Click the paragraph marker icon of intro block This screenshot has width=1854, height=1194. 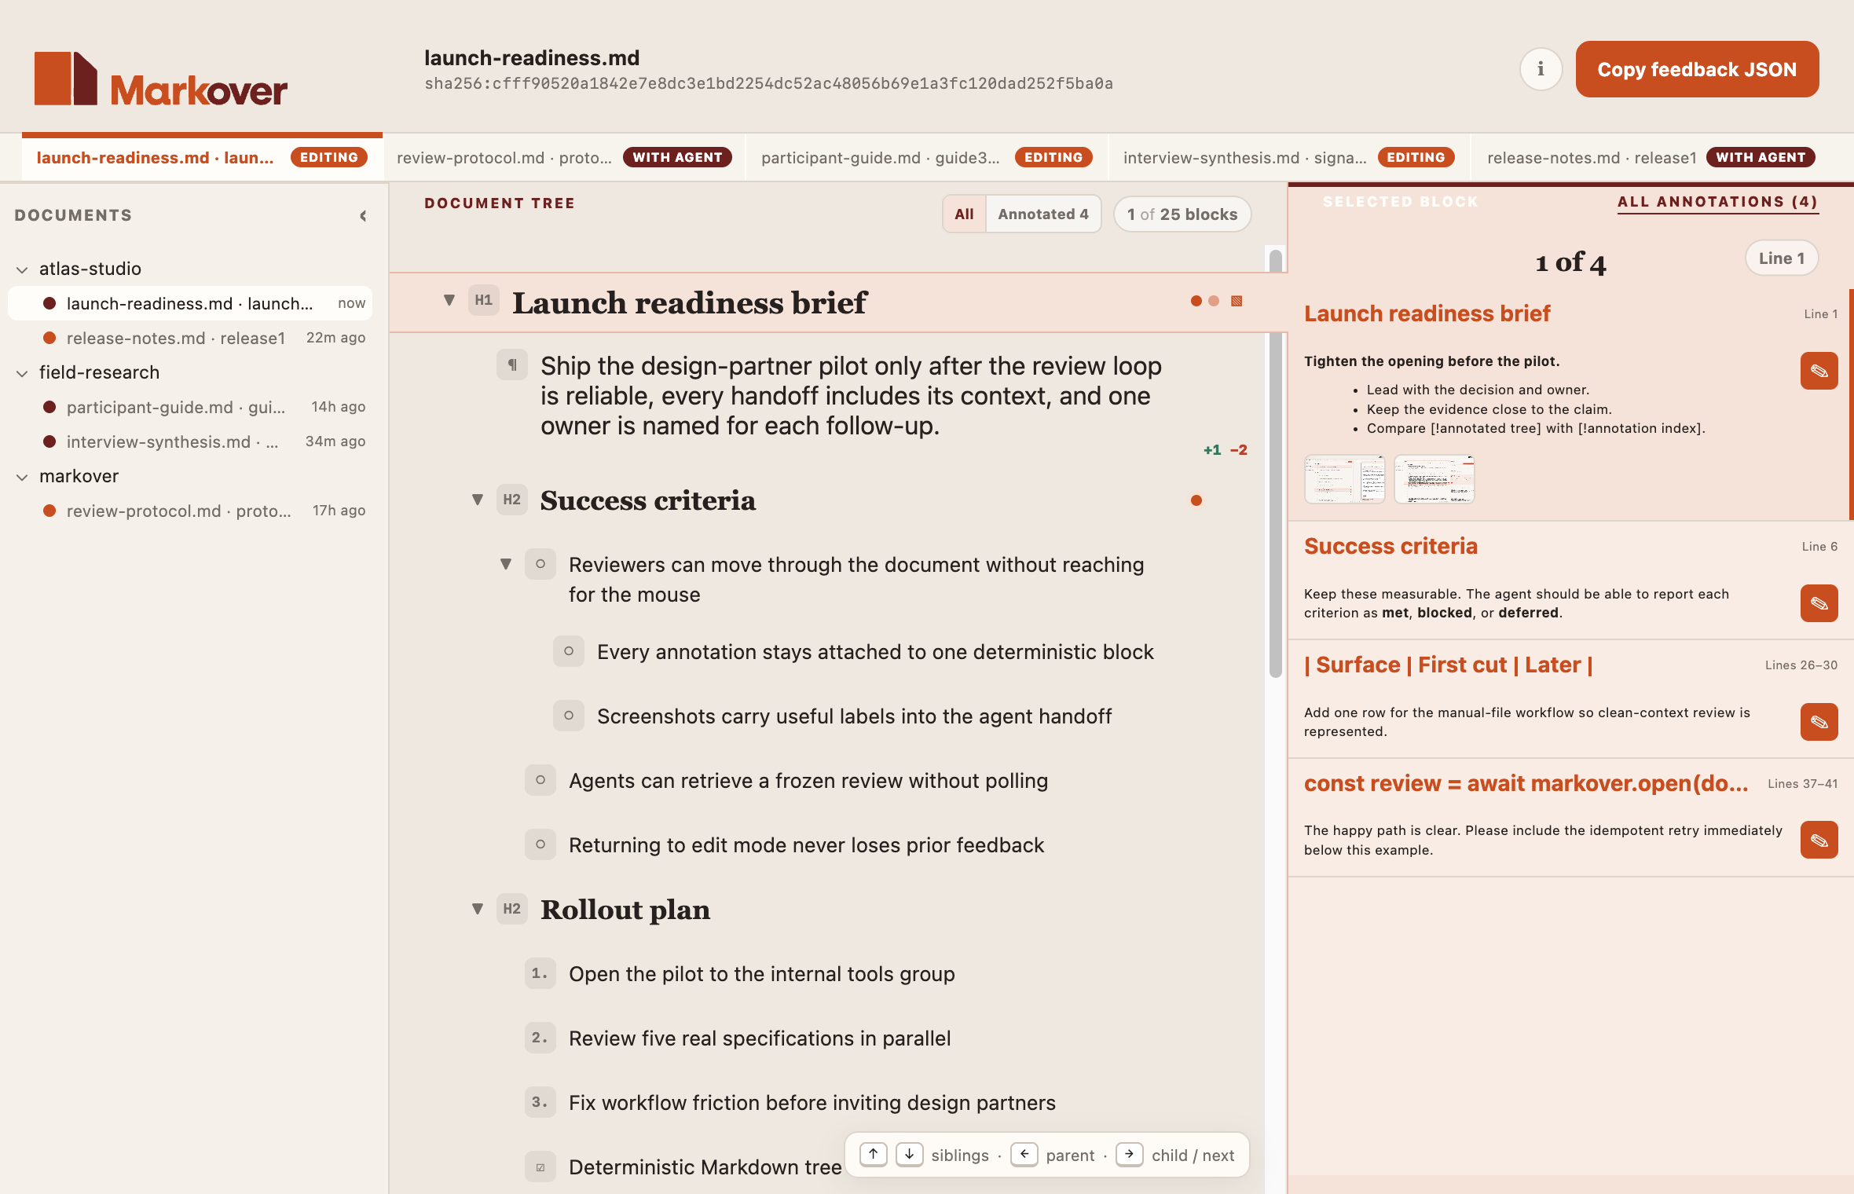[512, 364]
